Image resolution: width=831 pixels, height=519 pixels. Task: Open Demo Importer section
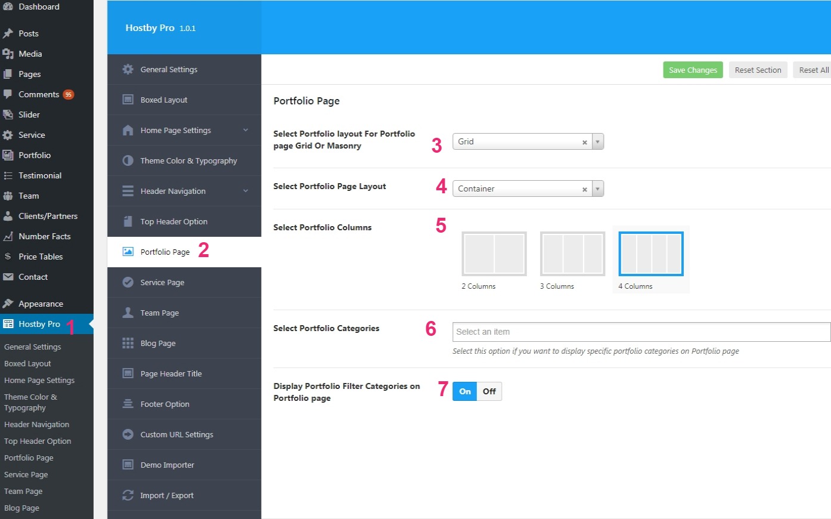click(x=184, y=465)
